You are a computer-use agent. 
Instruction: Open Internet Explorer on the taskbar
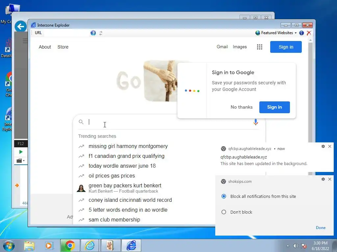pos(90,245)
